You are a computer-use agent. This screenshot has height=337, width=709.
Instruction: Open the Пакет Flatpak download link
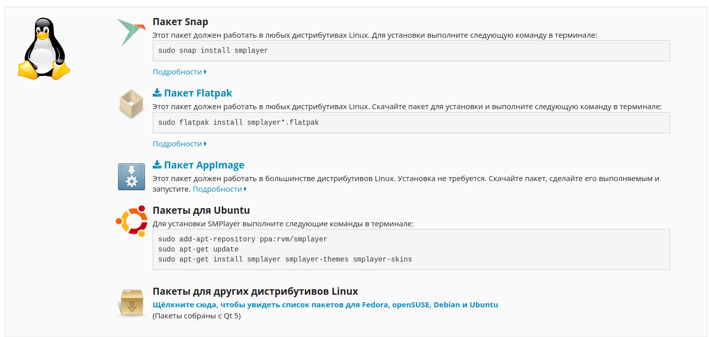click(198, 93)
